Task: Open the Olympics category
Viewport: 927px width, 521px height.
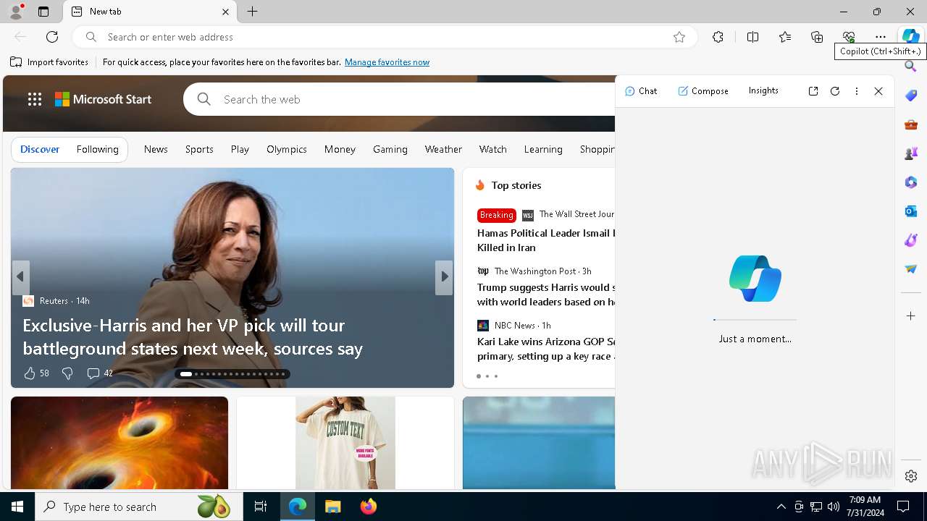Action: (287, 149)
